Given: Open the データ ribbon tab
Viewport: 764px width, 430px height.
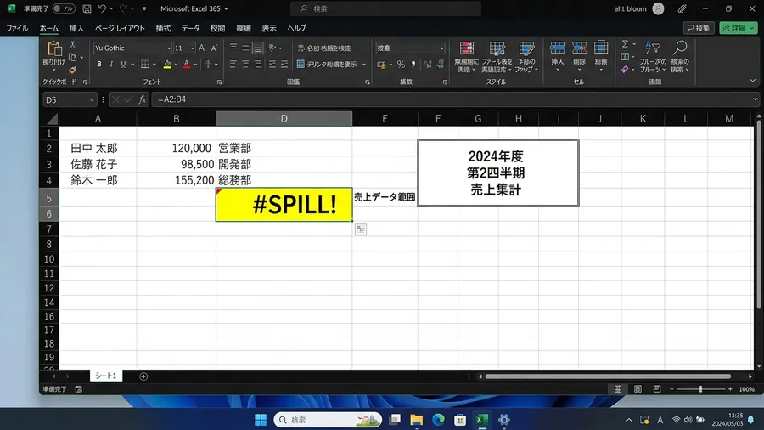Looking at the screenshot, I should click(190, 28).
